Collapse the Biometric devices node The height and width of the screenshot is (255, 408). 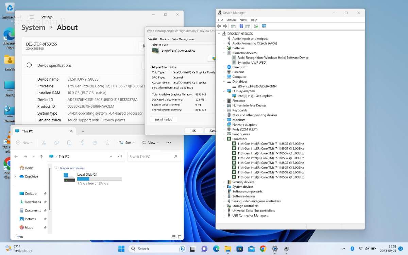[x=224, y=53]
